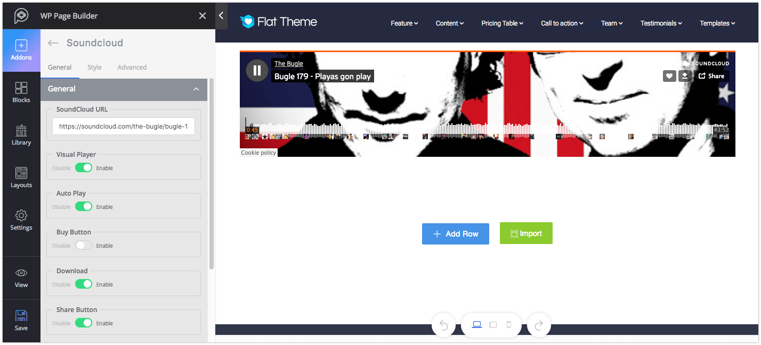Collapse the builder sidebar with arrow
Screen dimensions: 761x345
pyautogui.click(x=221, y=16)
